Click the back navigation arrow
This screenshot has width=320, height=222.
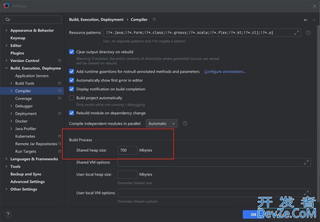click(x=306, y=20)
